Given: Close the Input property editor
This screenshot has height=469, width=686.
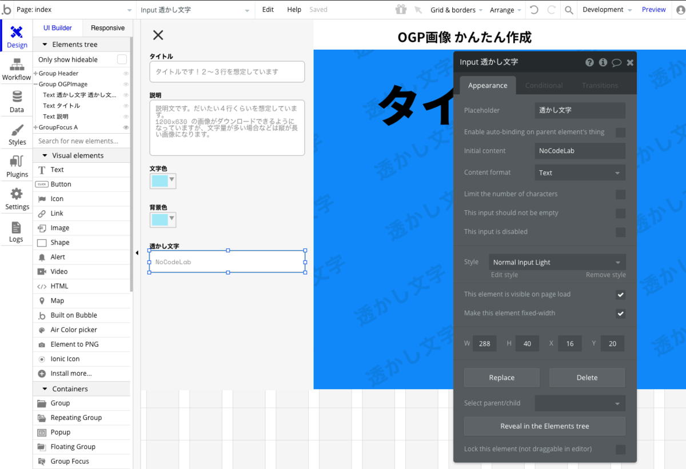Looking at the screenshot, I should [x=630, y=62].
